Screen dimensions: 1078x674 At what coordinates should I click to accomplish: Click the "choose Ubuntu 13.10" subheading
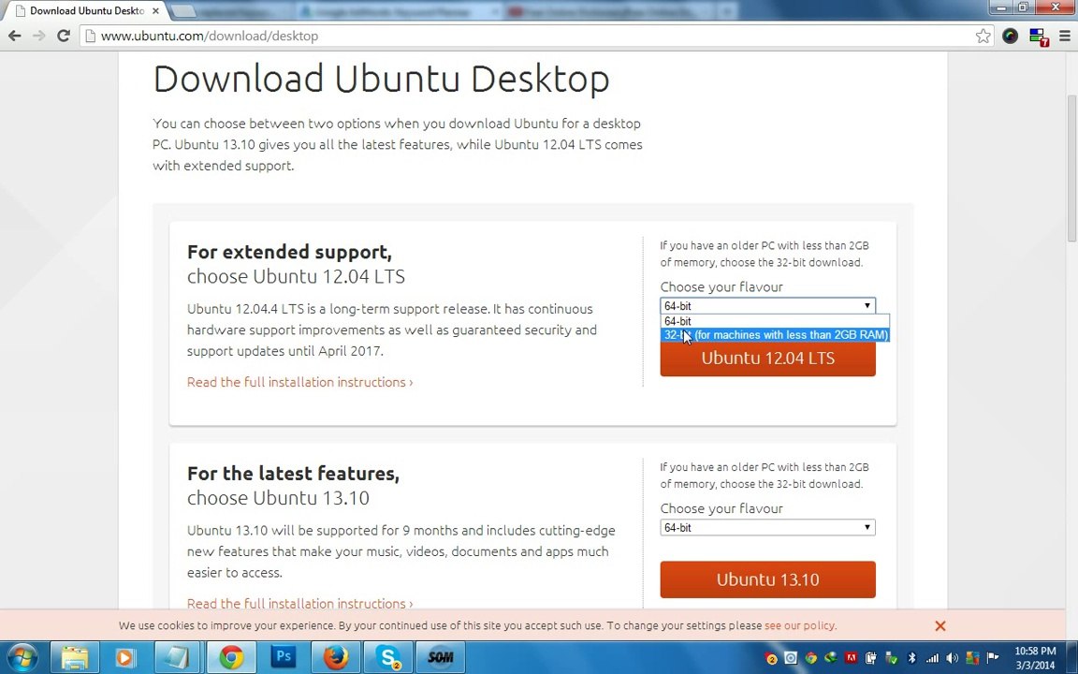[278, 498]
